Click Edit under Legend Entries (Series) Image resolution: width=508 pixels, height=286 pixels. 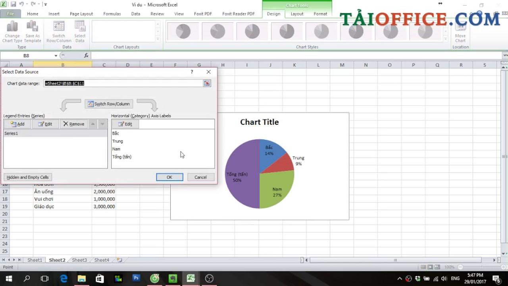click(x=45, y=124)
